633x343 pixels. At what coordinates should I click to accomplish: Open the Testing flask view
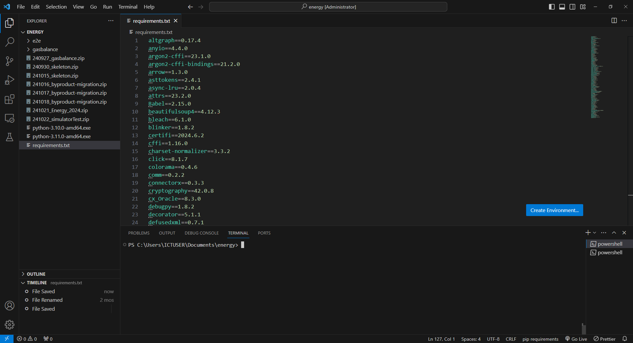[x=10, y=137]
